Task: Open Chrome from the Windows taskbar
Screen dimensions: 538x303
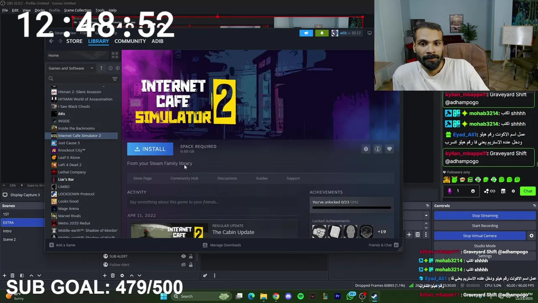Action: pyautogui.click(x=276, y=296)
